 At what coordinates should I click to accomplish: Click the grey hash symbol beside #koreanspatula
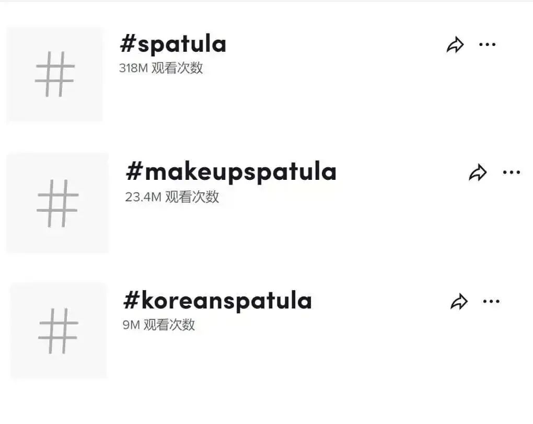58,330
